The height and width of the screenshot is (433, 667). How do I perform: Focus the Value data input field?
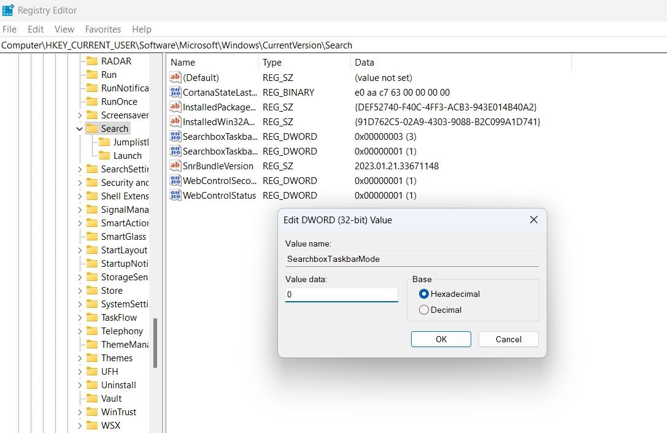click(342, 294)
